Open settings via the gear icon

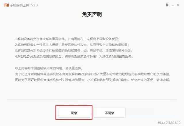click(x=167, y=5)
